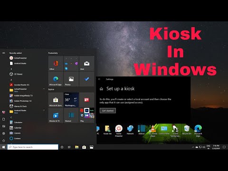Screen dimensions: 228x171
Task: Open the Office apps group tile
Action: [x=71, y=64]
